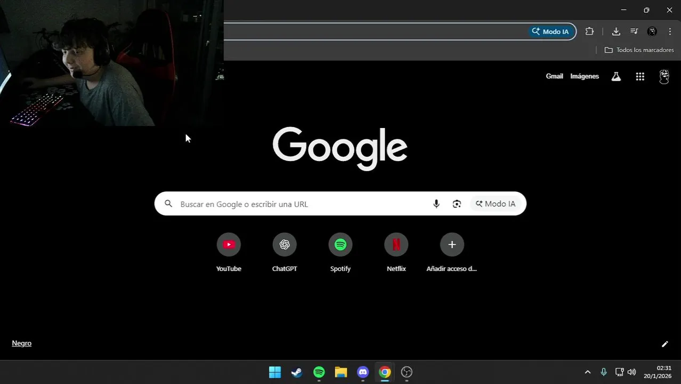Open the Todos los marcadores folder
Image resolution: width=681 pixels, height=384 pixels.
pos(639,50)
